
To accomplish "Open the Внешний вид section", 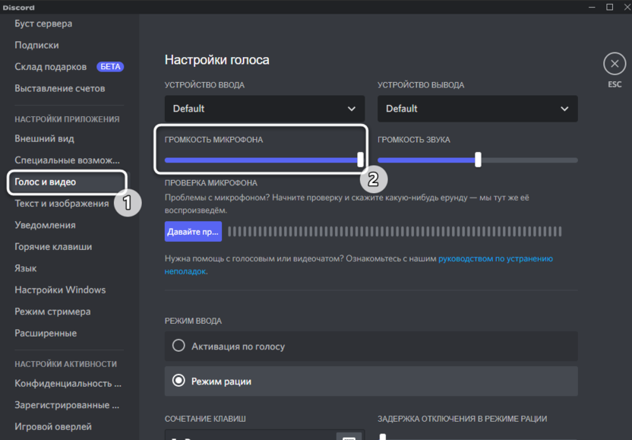I will coord(44,139).
